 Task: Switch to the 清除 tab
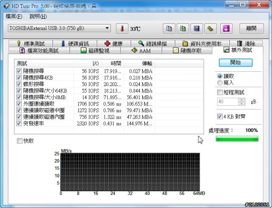(246, 44)
